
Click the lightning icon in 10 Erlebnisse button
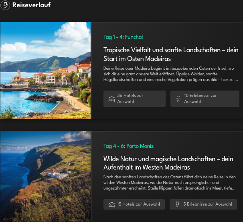(x=178, y=99)
